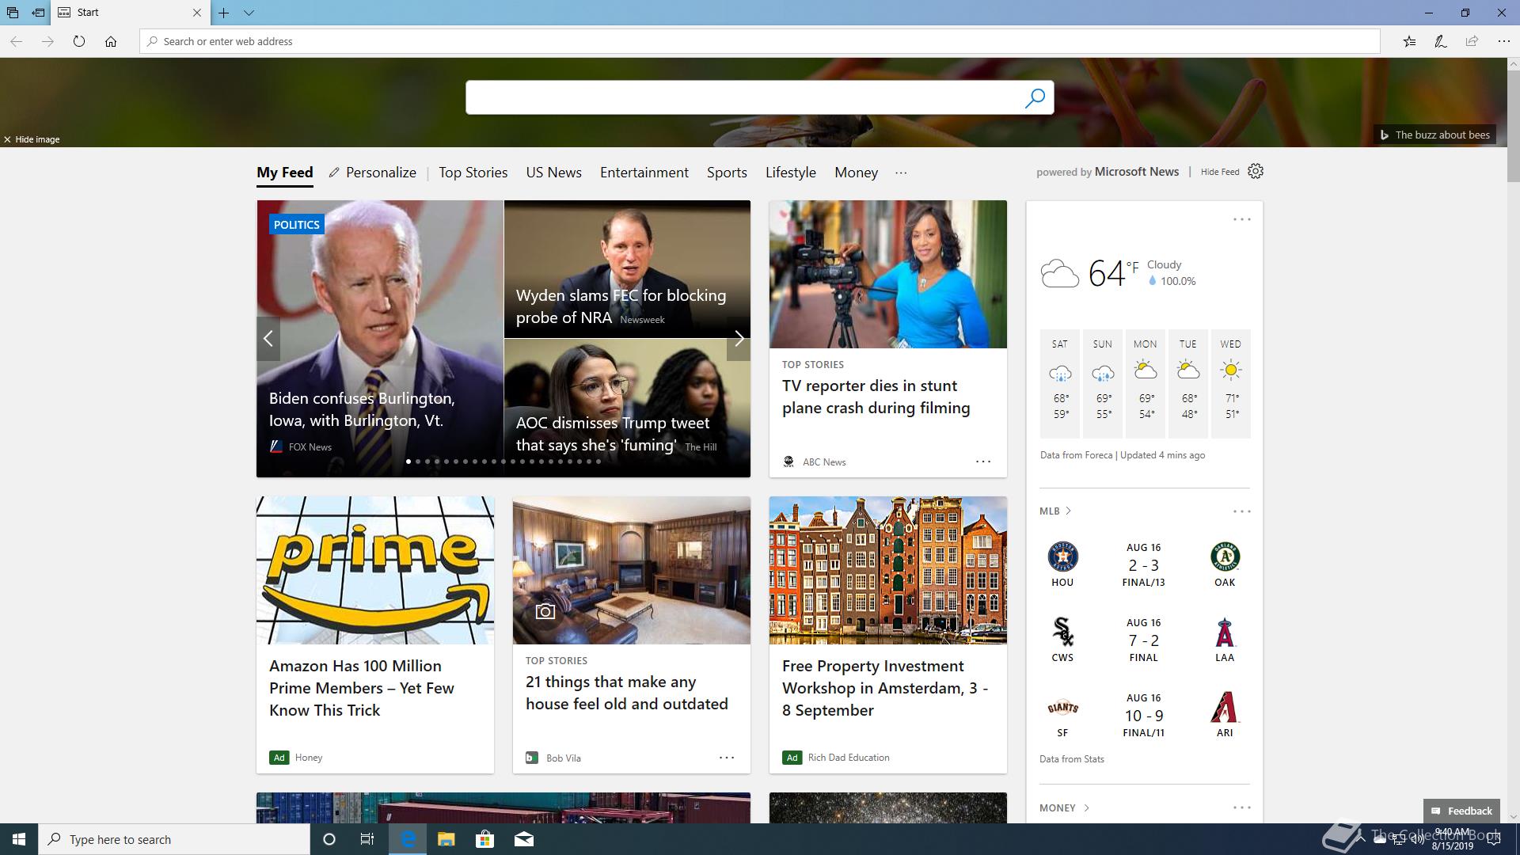
Task: Open the feed settings gear icon
Action: (1256, 171)
